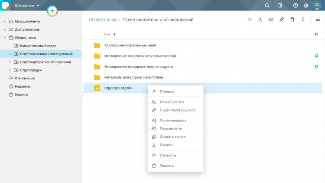Viewport: 325px width, 183px height.
Task: Toggle the side panel layout icon
Action: (279, 6)
